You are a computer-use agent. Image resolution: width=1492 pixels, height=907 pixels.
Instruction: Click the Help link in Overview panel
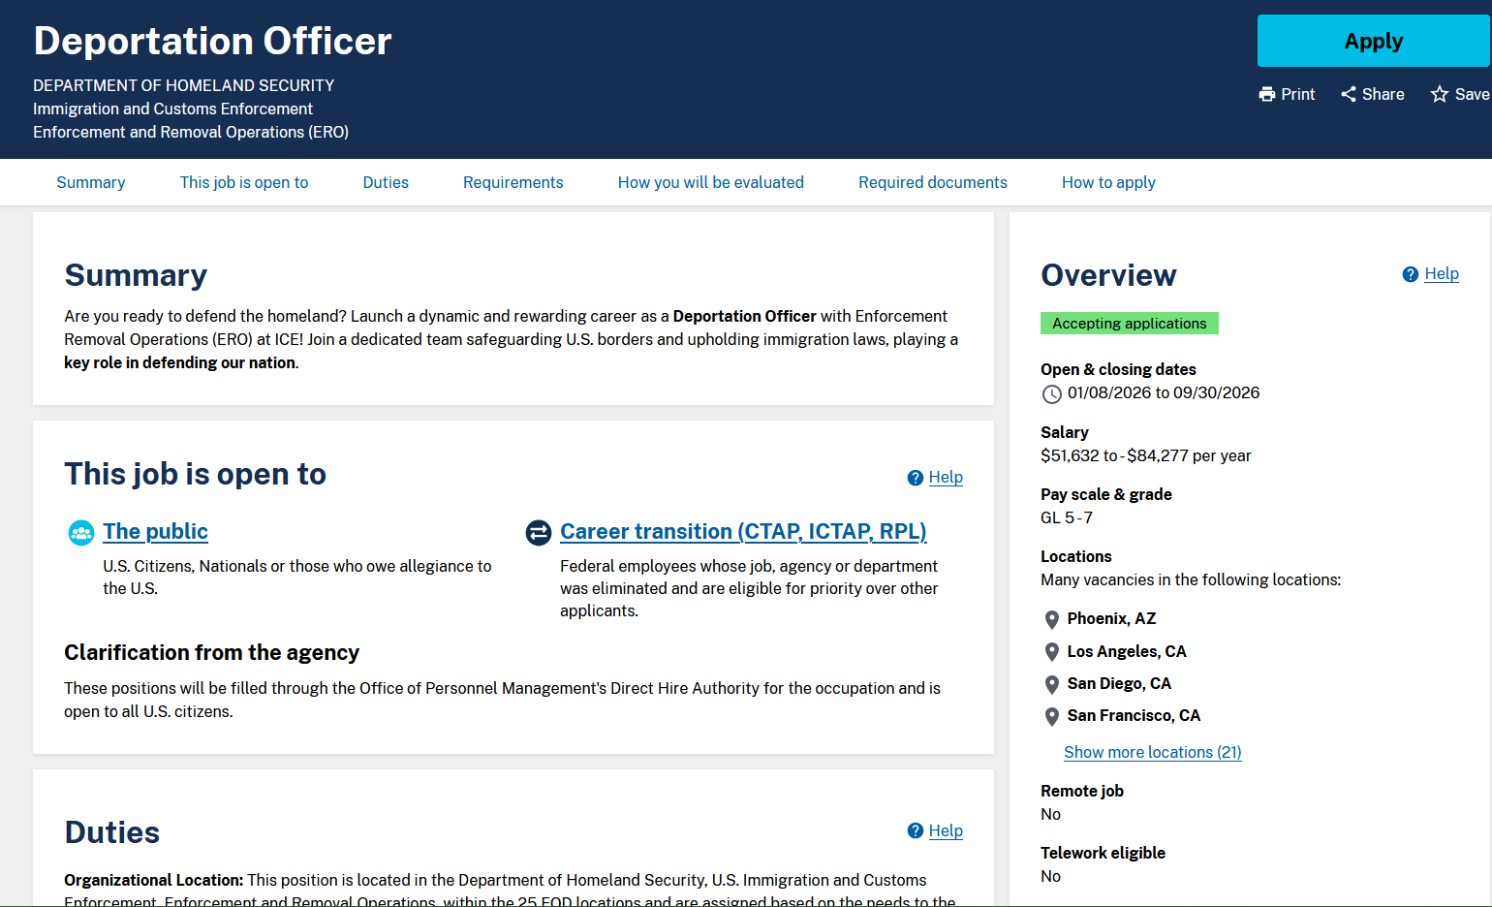point(1442,274)
